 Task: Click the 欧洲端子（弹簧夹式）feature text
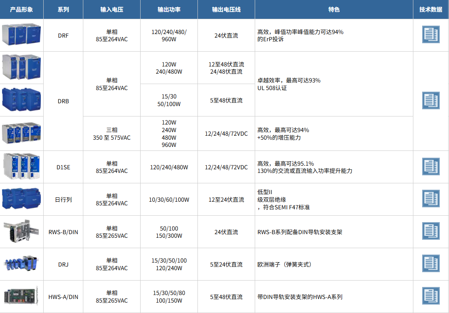pos(284,264)
